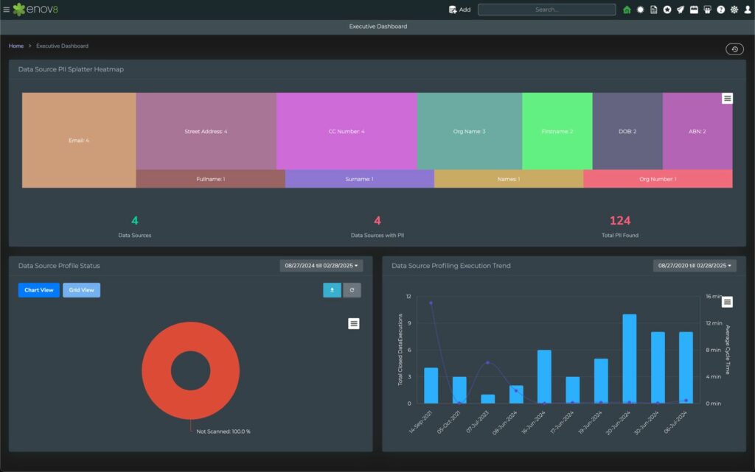Click the download icon in Profile Status panel
The image size is (755, 472).
pyautogui.click(x=332, y=290)
